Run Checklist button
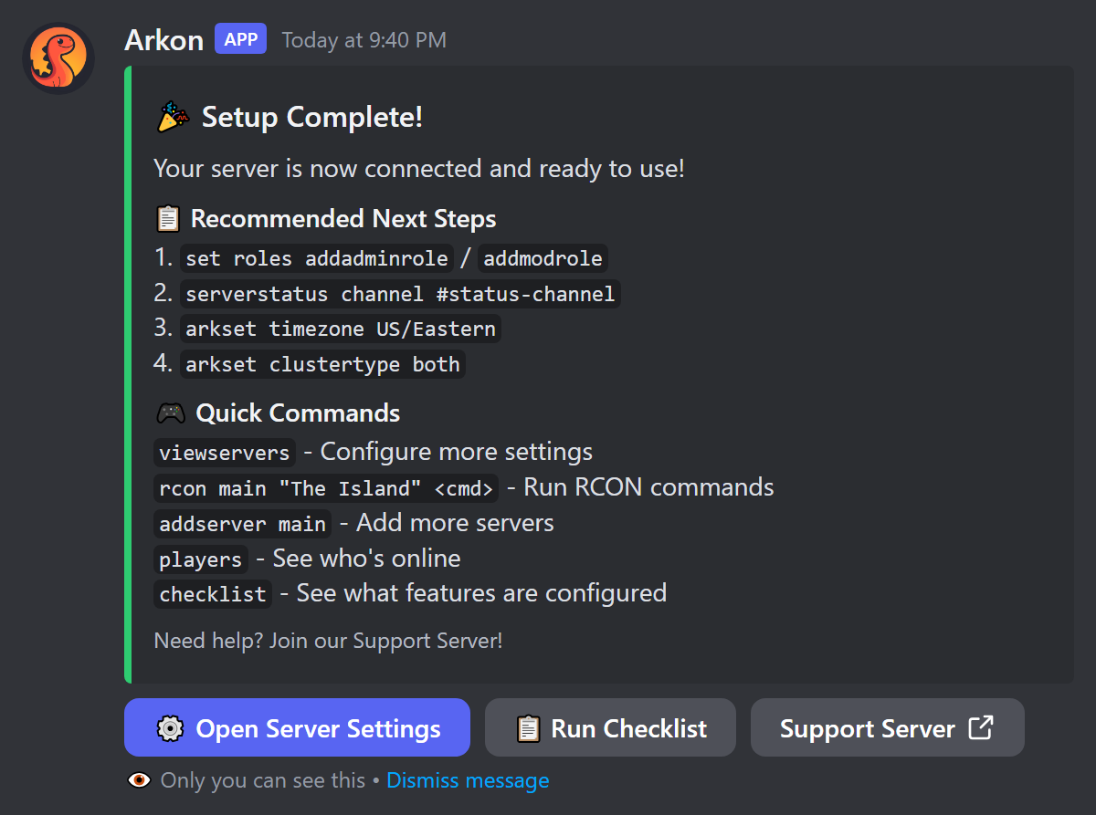Screen dimensions: 1096x815 click(x=610, y=728)
